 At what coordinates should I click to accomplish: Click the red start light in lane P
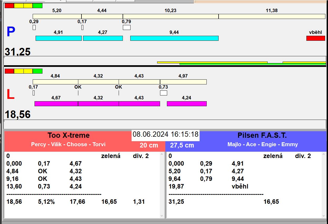click(x=9, y=6)
